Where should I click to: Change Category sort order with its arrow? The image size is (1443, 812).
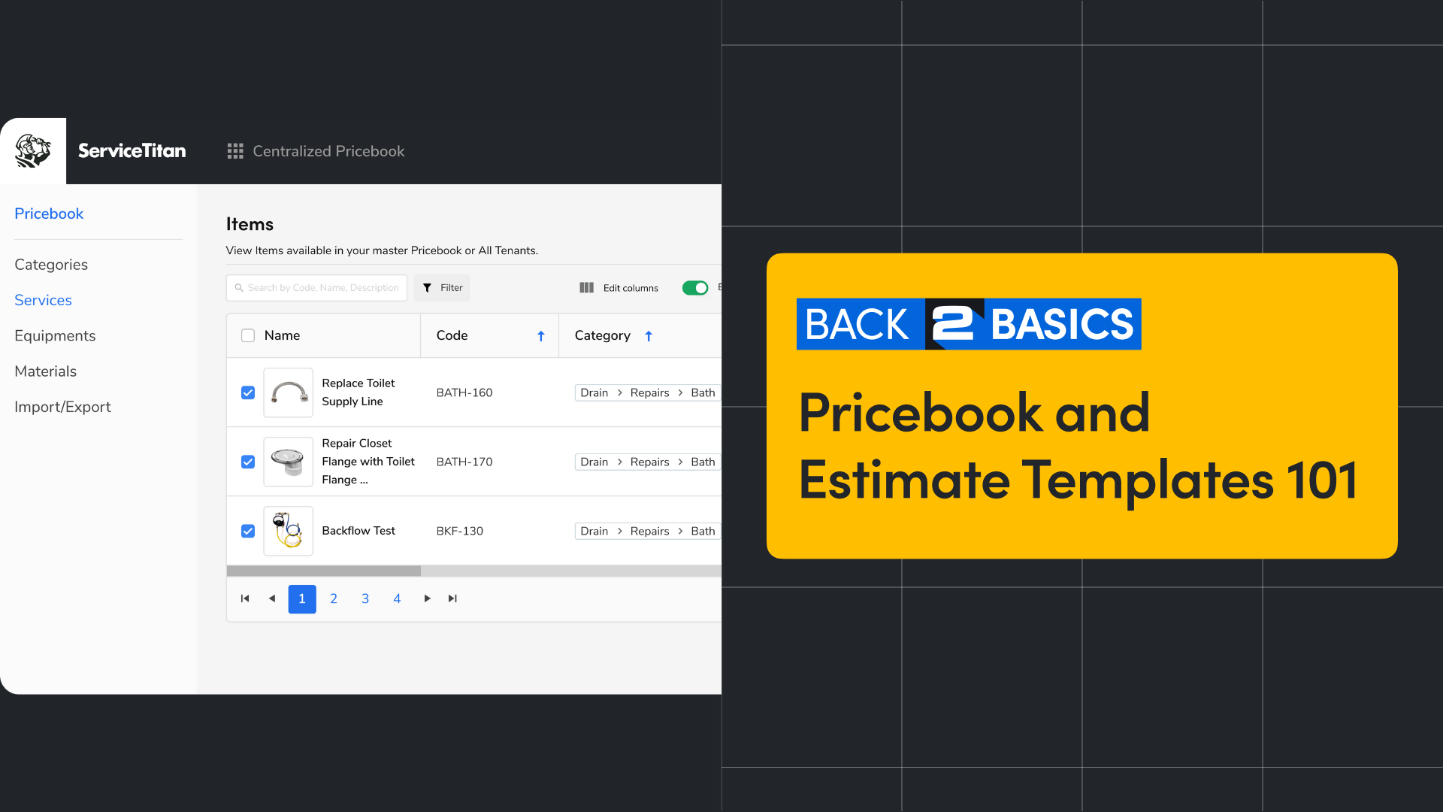[x=648, y=336]
